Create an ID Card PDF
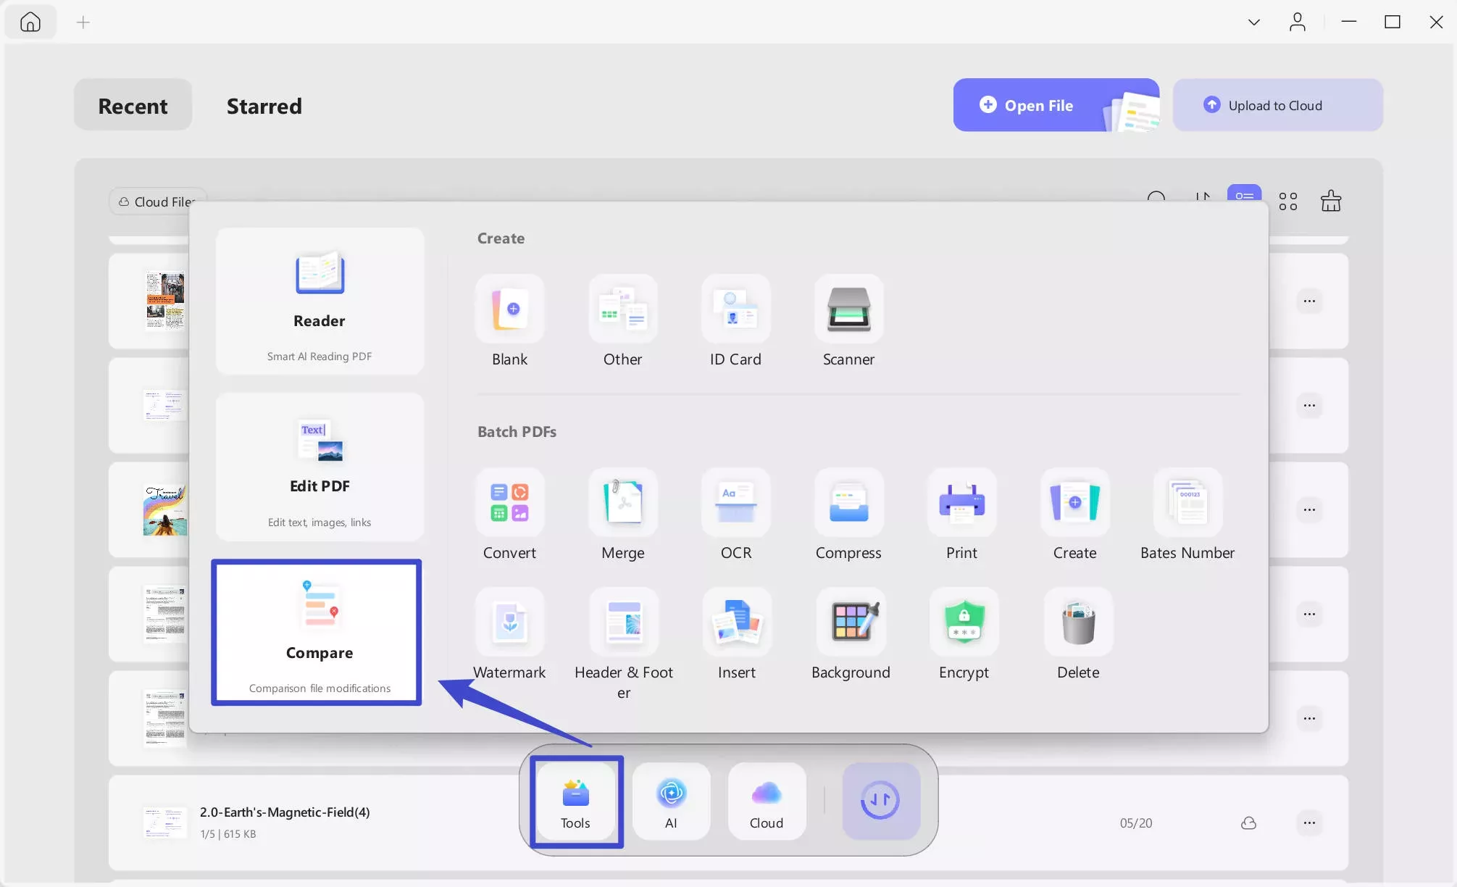Viewport: 1457px width, 887px height. 735,309
